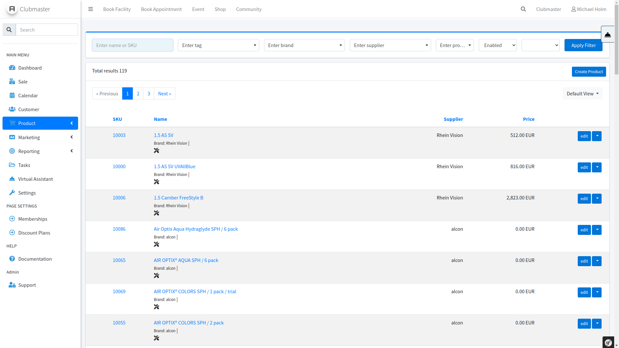Click the hamburger menu icon in top bar

coord(91,9)
